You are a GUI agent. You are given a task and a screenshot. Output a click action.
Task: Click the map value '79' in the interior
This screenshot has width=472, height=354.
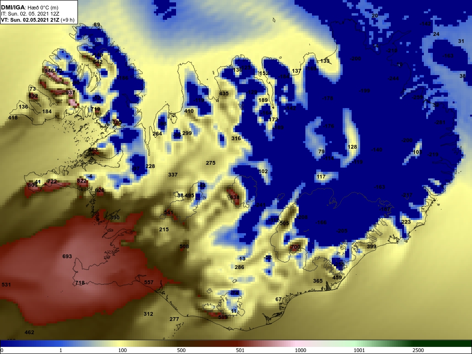(321, 152)
